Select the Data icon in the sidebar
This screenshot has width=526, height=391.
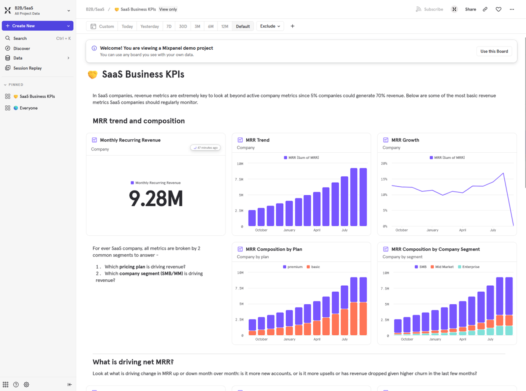(8, 58)
